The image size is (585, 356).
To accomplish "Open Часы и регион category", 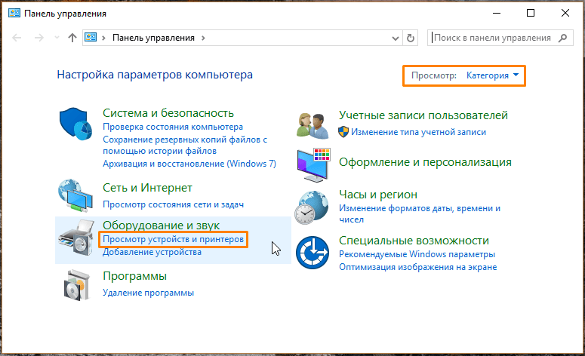I will pyautogui.click(x=378, y=195).
